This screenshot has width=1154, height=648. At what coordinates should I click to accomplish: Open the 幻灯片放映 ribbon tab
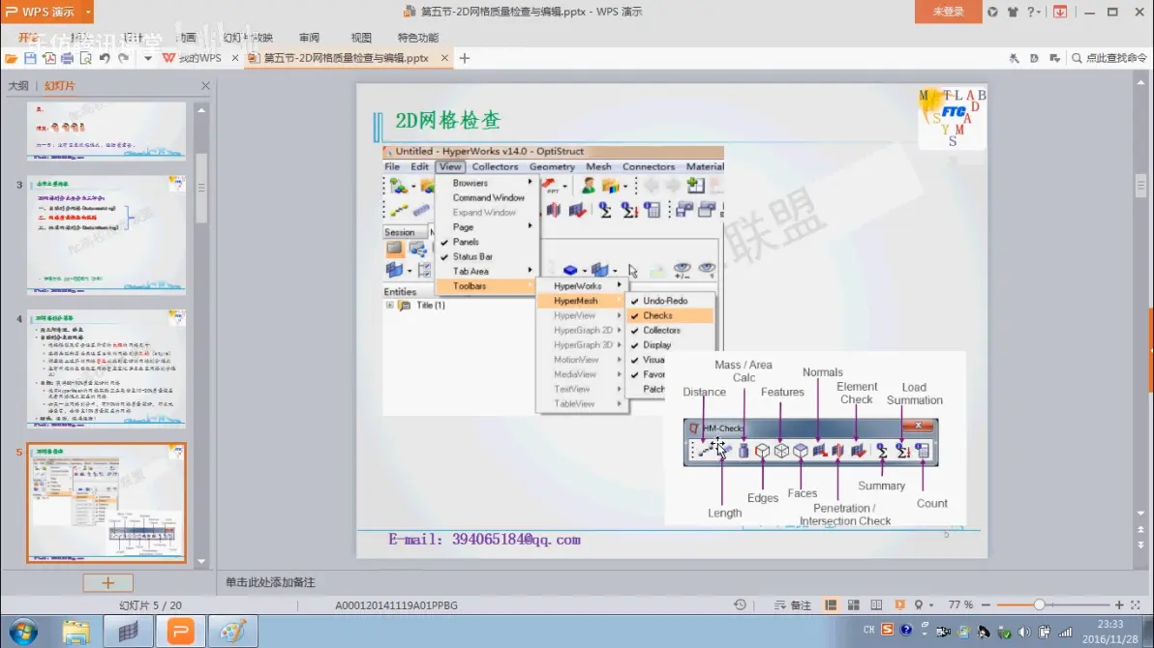[x=248, y=38]
